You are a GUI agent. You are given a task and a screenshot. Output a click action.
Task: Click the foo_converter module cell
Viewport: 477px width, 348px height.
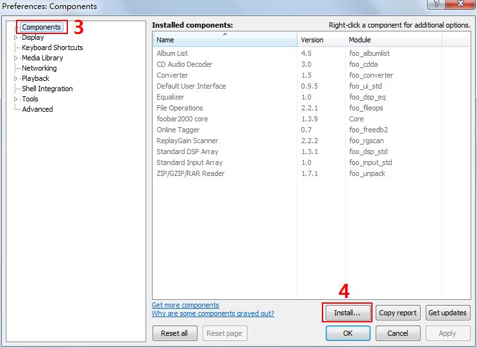pos(371,75)
